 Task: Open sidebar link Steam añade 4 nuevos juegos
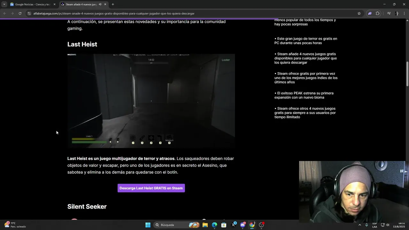tap(305, 58)
